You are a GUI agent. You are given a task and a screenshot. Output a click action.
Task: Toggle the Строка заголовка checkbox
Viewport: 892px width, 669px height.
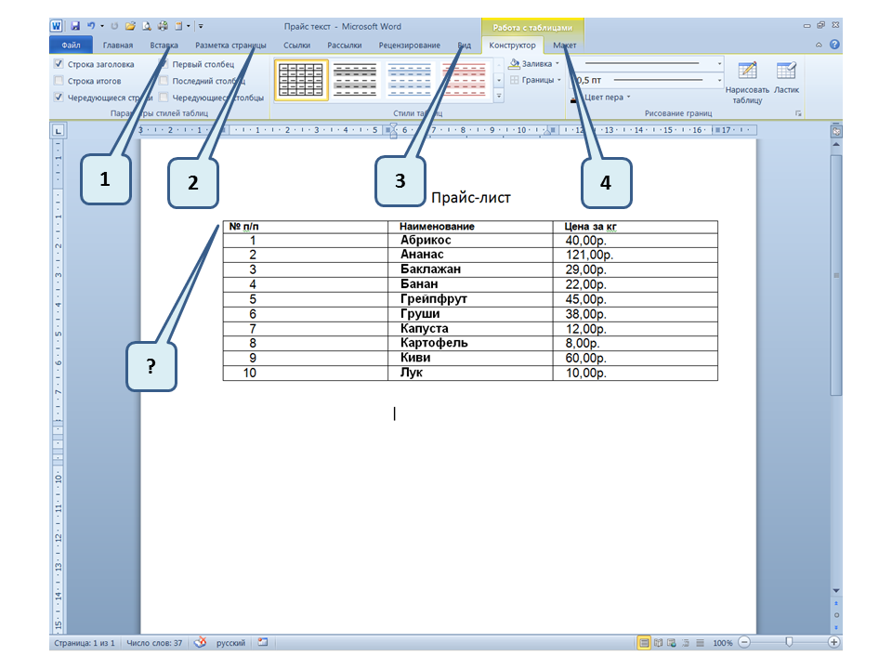tap(59, 65)
